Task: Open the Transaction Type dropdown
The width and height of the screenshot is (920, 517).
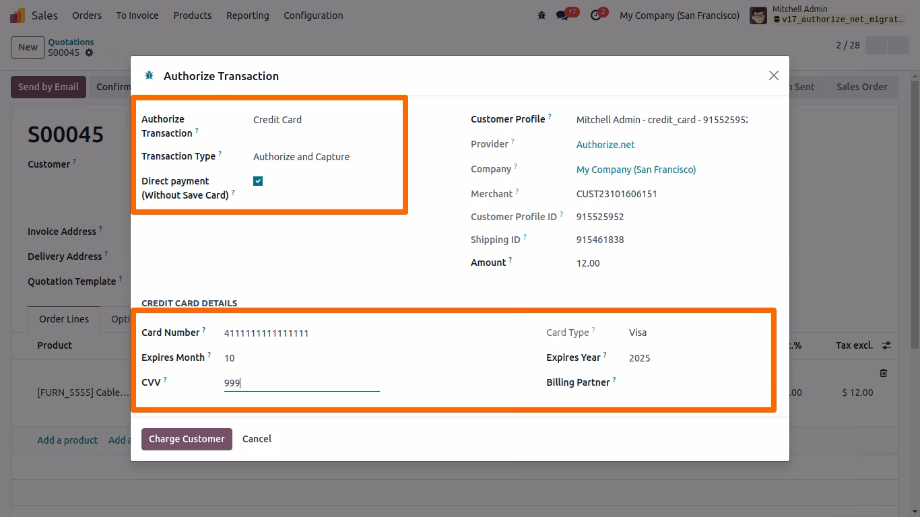Action: point(325,157)
